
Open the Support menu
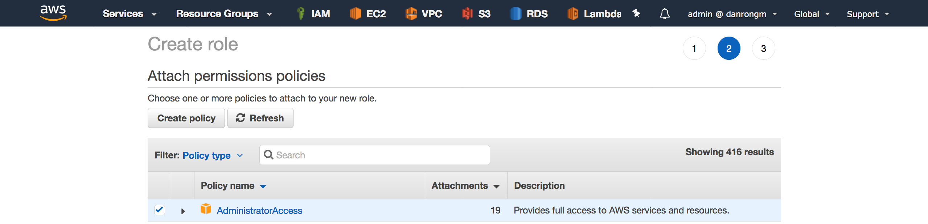pyautogui.click(x=868, y=14)
